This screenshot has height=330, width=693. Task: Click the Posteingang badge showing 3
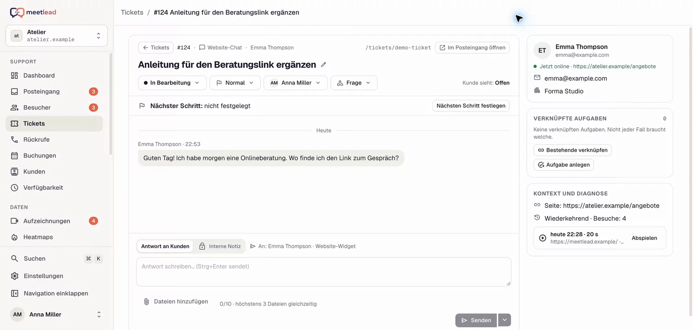point(93,91)
